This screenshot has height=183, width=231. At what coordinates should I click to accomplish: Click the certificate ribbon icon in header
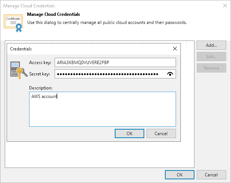13,23
